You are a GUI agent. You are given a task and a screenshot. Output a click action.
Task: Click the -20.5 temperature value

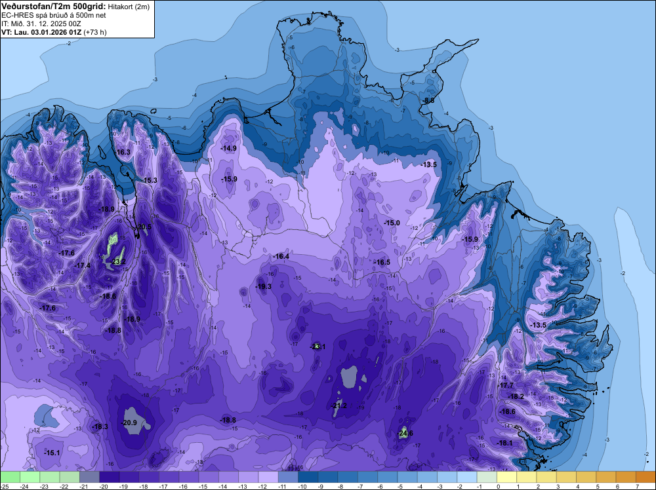144,227
